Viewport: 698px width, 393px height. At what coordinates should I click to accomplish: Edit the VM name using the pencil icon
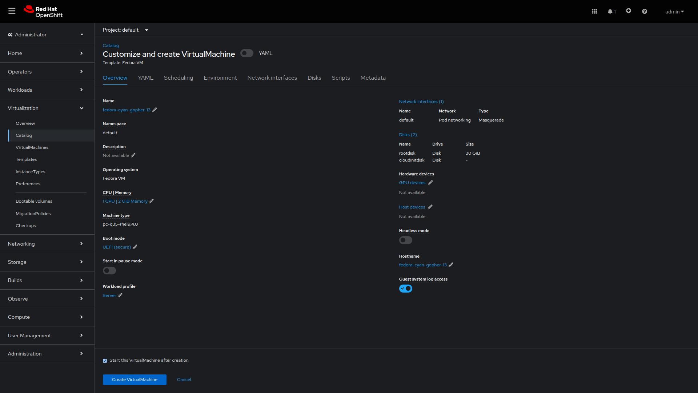tap(155, 110)
